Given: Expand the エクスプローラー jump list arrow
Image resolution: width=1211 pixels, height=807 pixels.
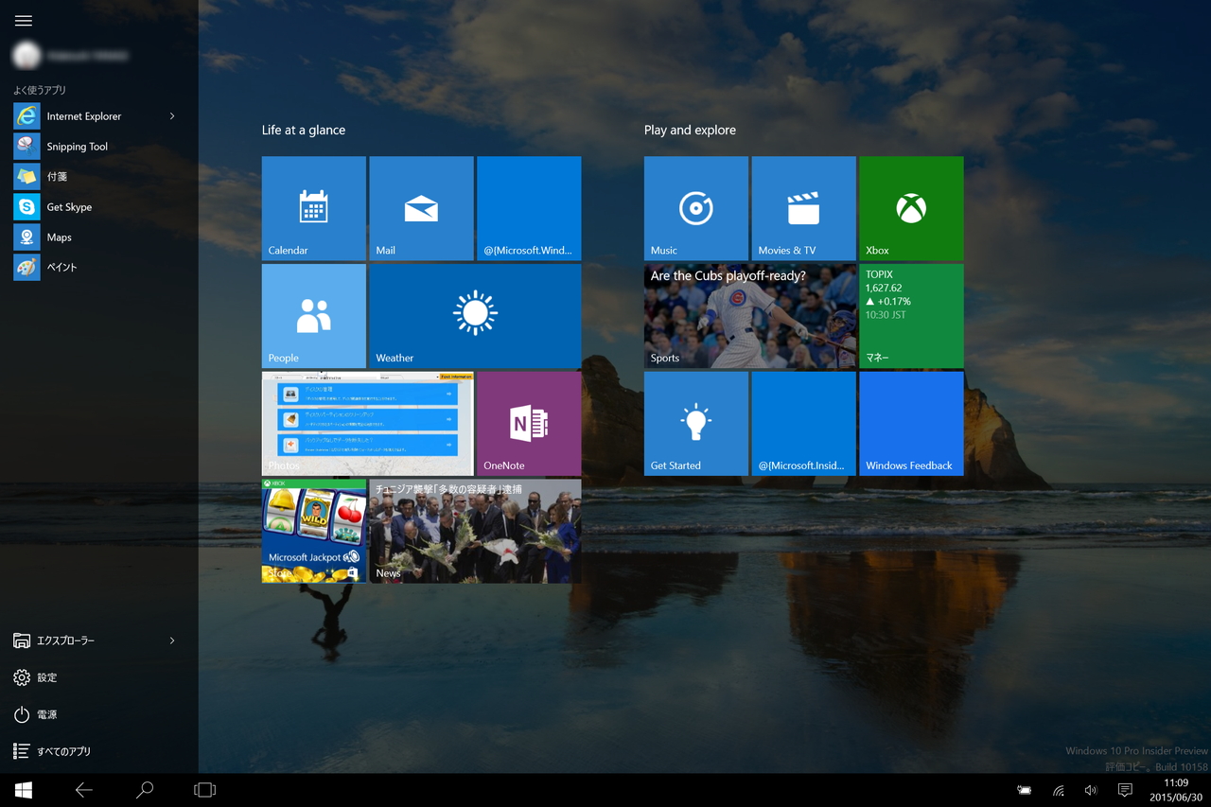Looking at the screenshot, I should (x=172, y=640).
